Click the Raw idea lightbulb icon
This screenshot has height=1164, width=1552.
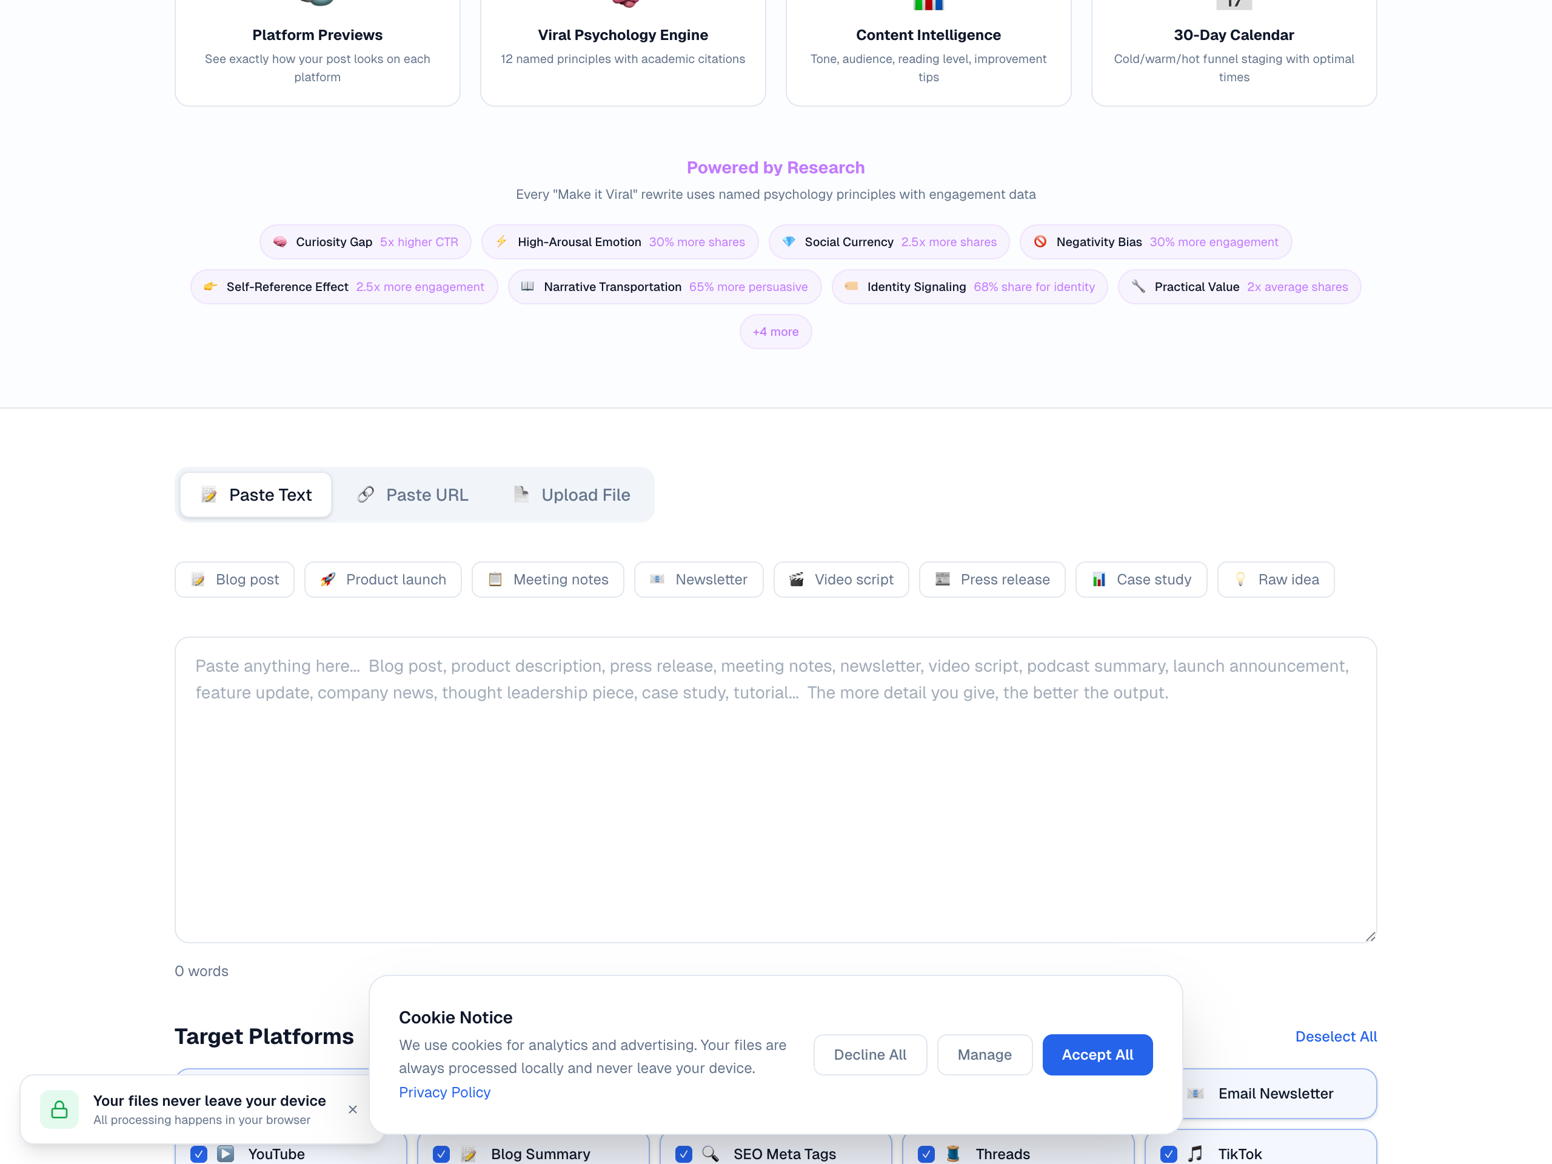click(x=1240, y=579)
